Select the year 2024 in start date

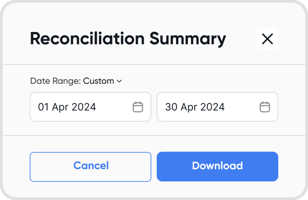click(x=84, y=107)
